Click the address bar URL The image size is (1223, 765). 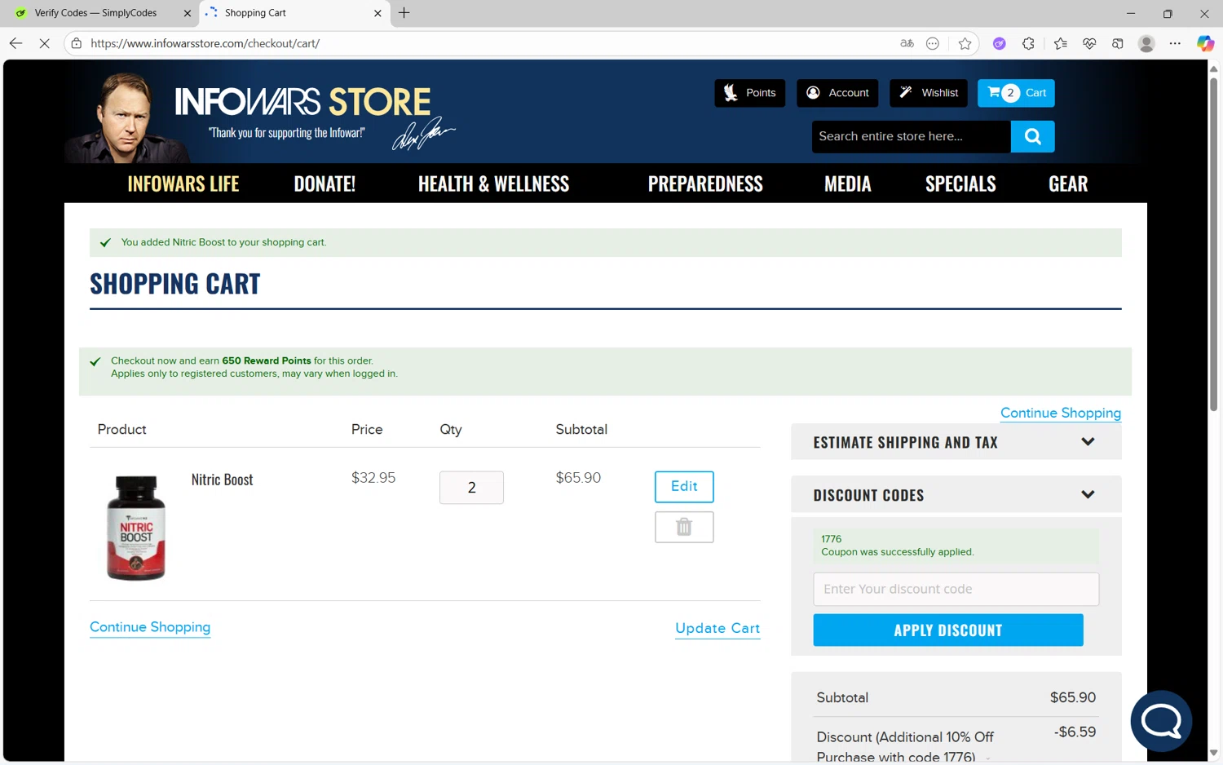(x=205, y=43)
